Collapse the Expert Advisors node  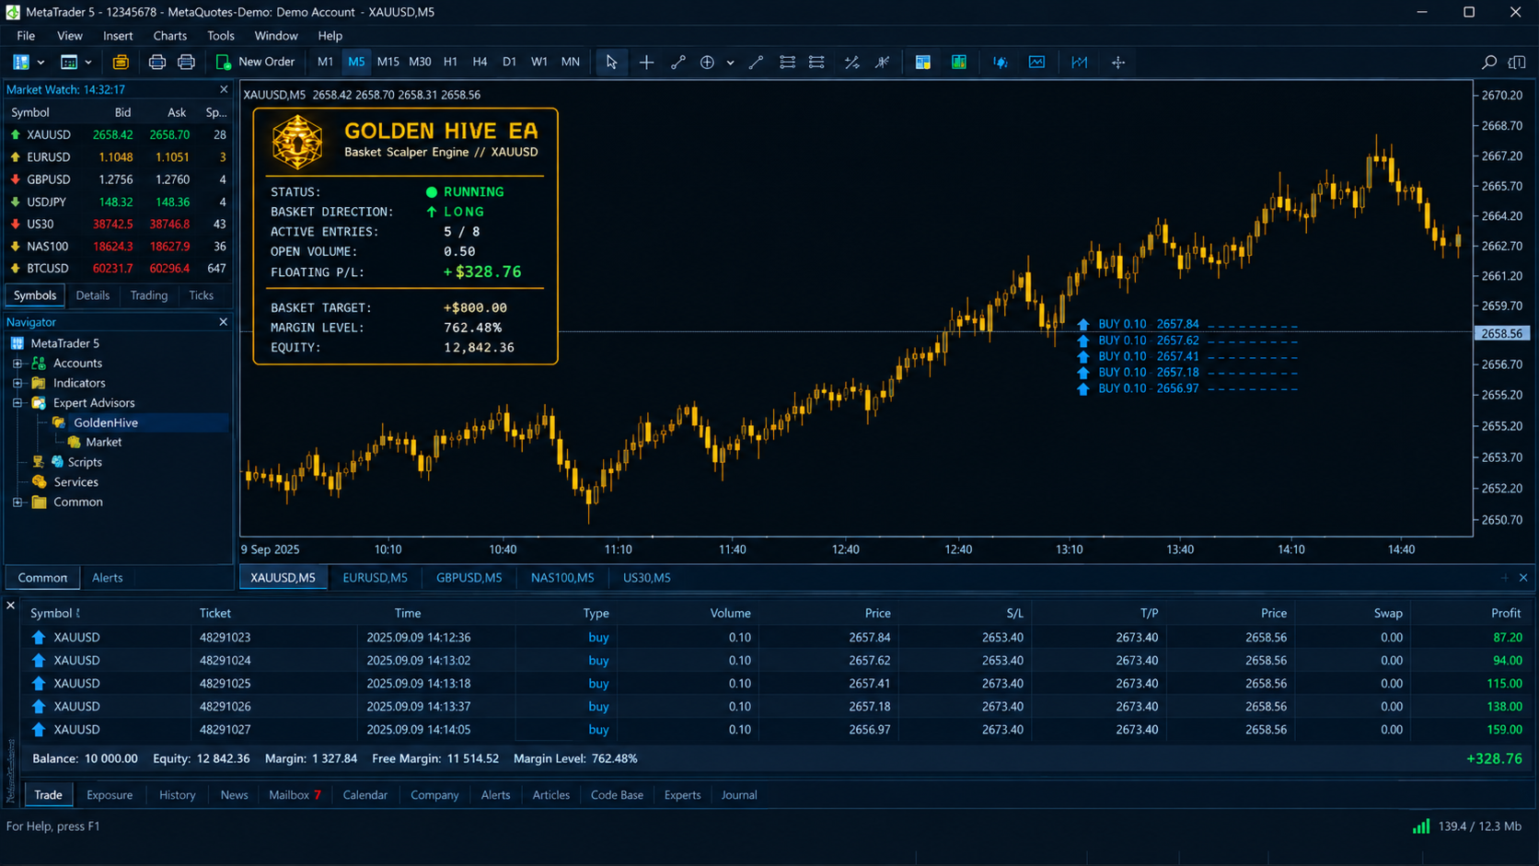[17, 403]
